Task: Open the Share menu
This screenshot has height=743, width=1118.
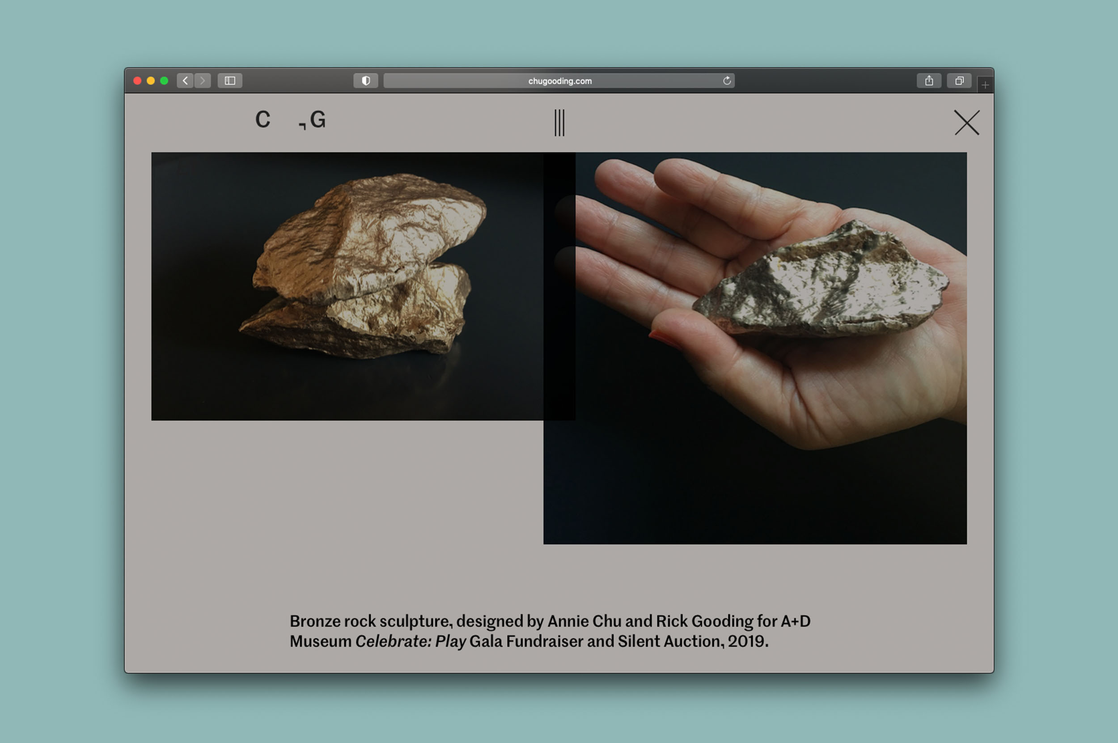Action: (928, 81)
